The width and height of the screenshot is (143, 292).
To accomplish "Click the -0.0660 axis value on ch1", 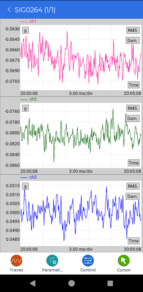I will click(12, 50).
